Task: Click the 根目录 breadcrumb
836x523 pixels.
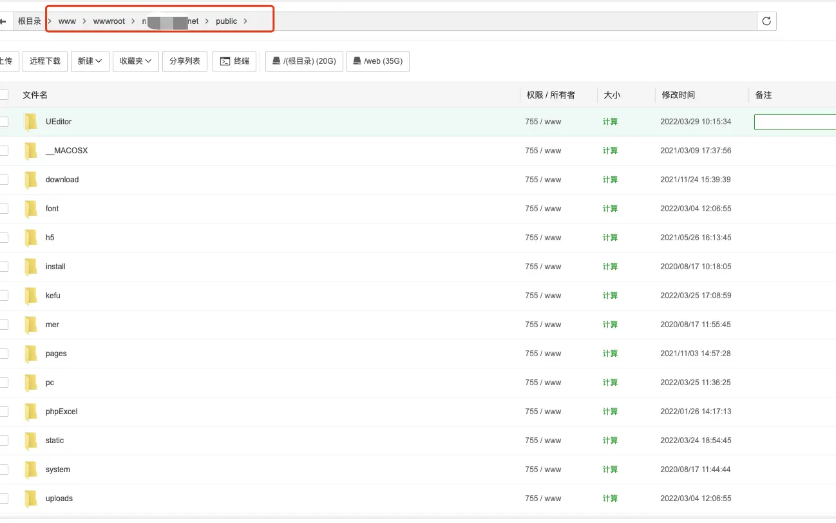Action: (30, 21)
